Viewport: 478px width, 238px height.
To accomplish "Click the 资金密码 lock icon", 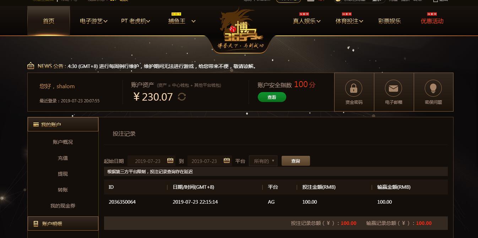I will pos(354,88).
